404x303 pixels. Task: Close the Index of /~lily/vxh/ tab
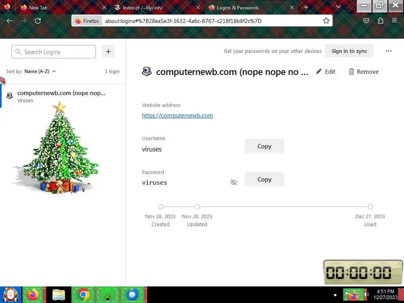tap(198, 8)
